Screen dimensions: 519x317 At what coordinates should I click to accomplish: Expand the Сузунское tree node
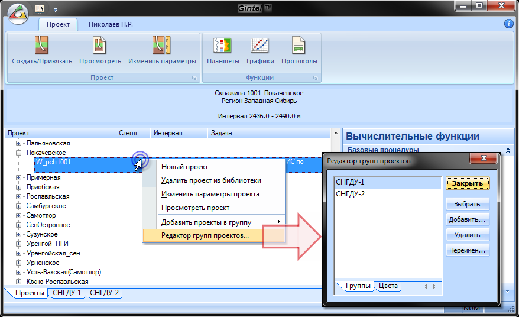click(x=18, y=234)
